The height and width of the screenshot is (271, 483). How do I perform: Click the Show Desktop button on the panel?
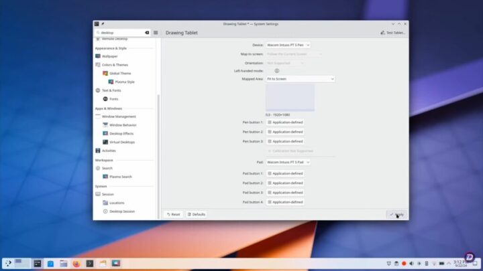(x=475, y=264)
